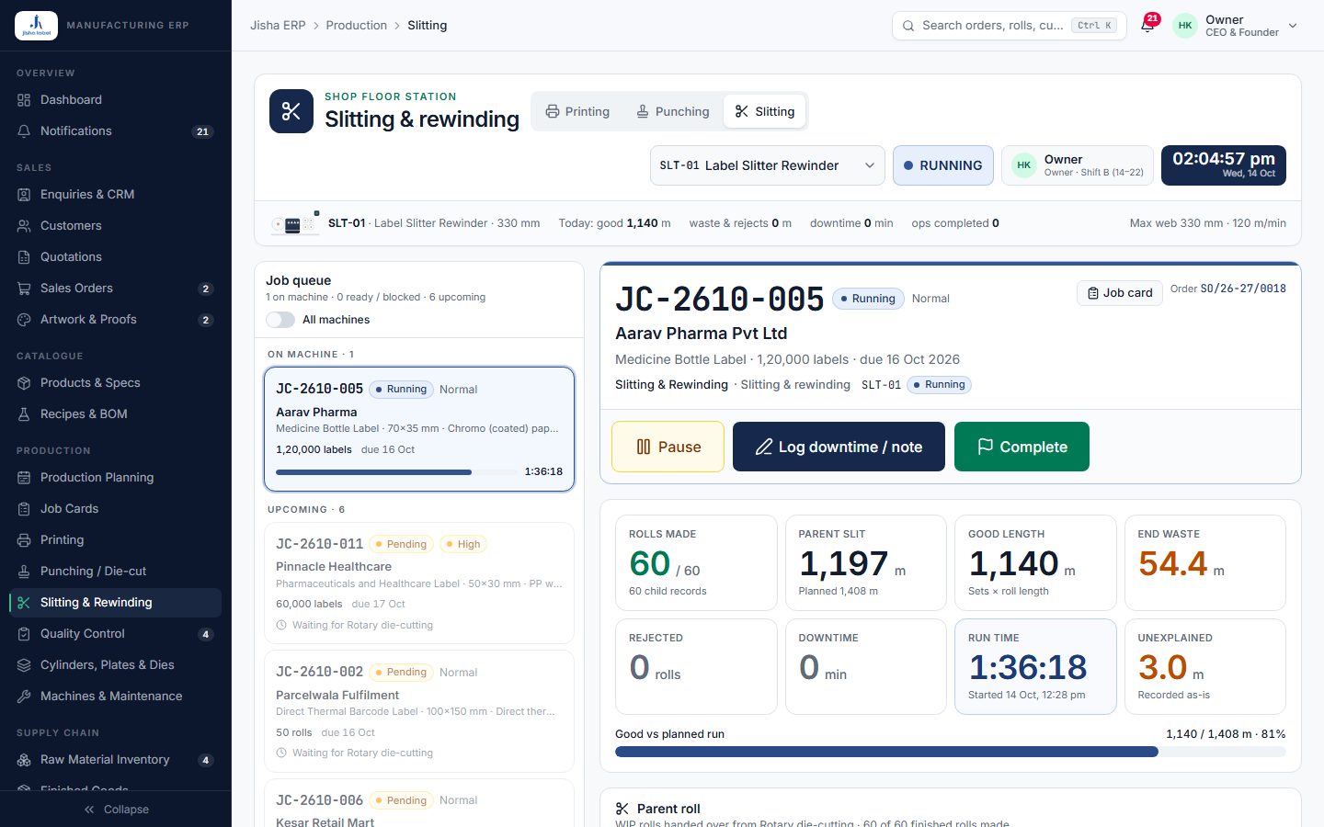Click Production in the breadcrumb
Image resolution: width=1324 pixels, height=827 pixels.
(357, 25)
